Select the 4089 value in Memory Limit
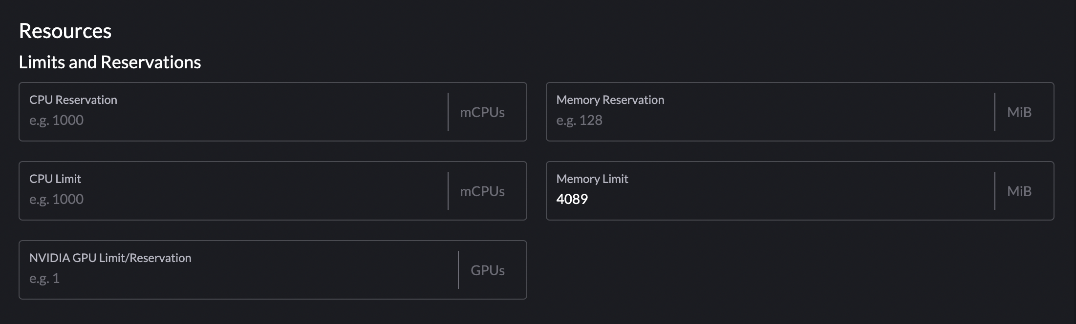This screenshot has height=324, width=1076. [572, 199]
